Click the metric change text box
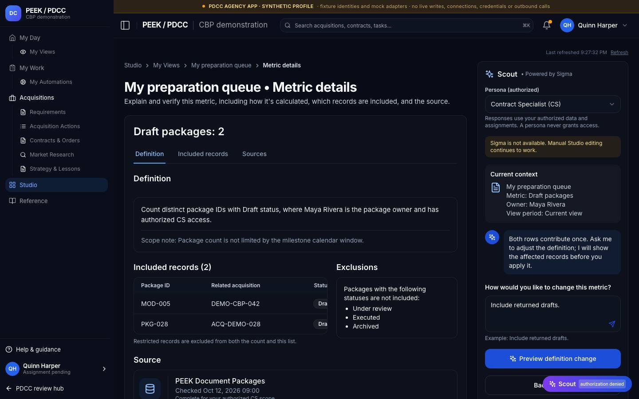Image resolution: width=639 pixels, height=399 pixels. pyautogui.click(x=552, y=314)
